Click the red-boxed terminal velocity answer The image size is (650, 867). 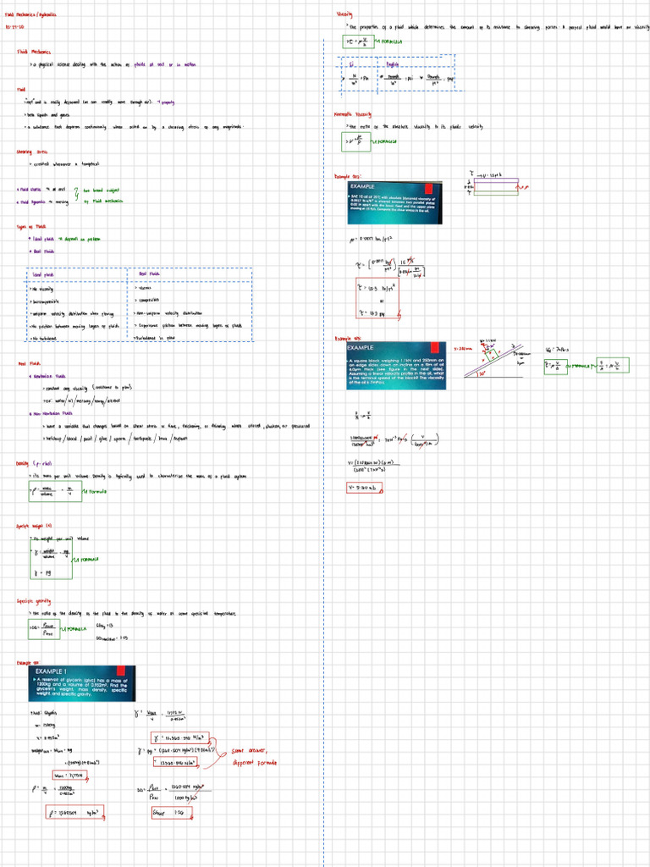tap(364, 488)
